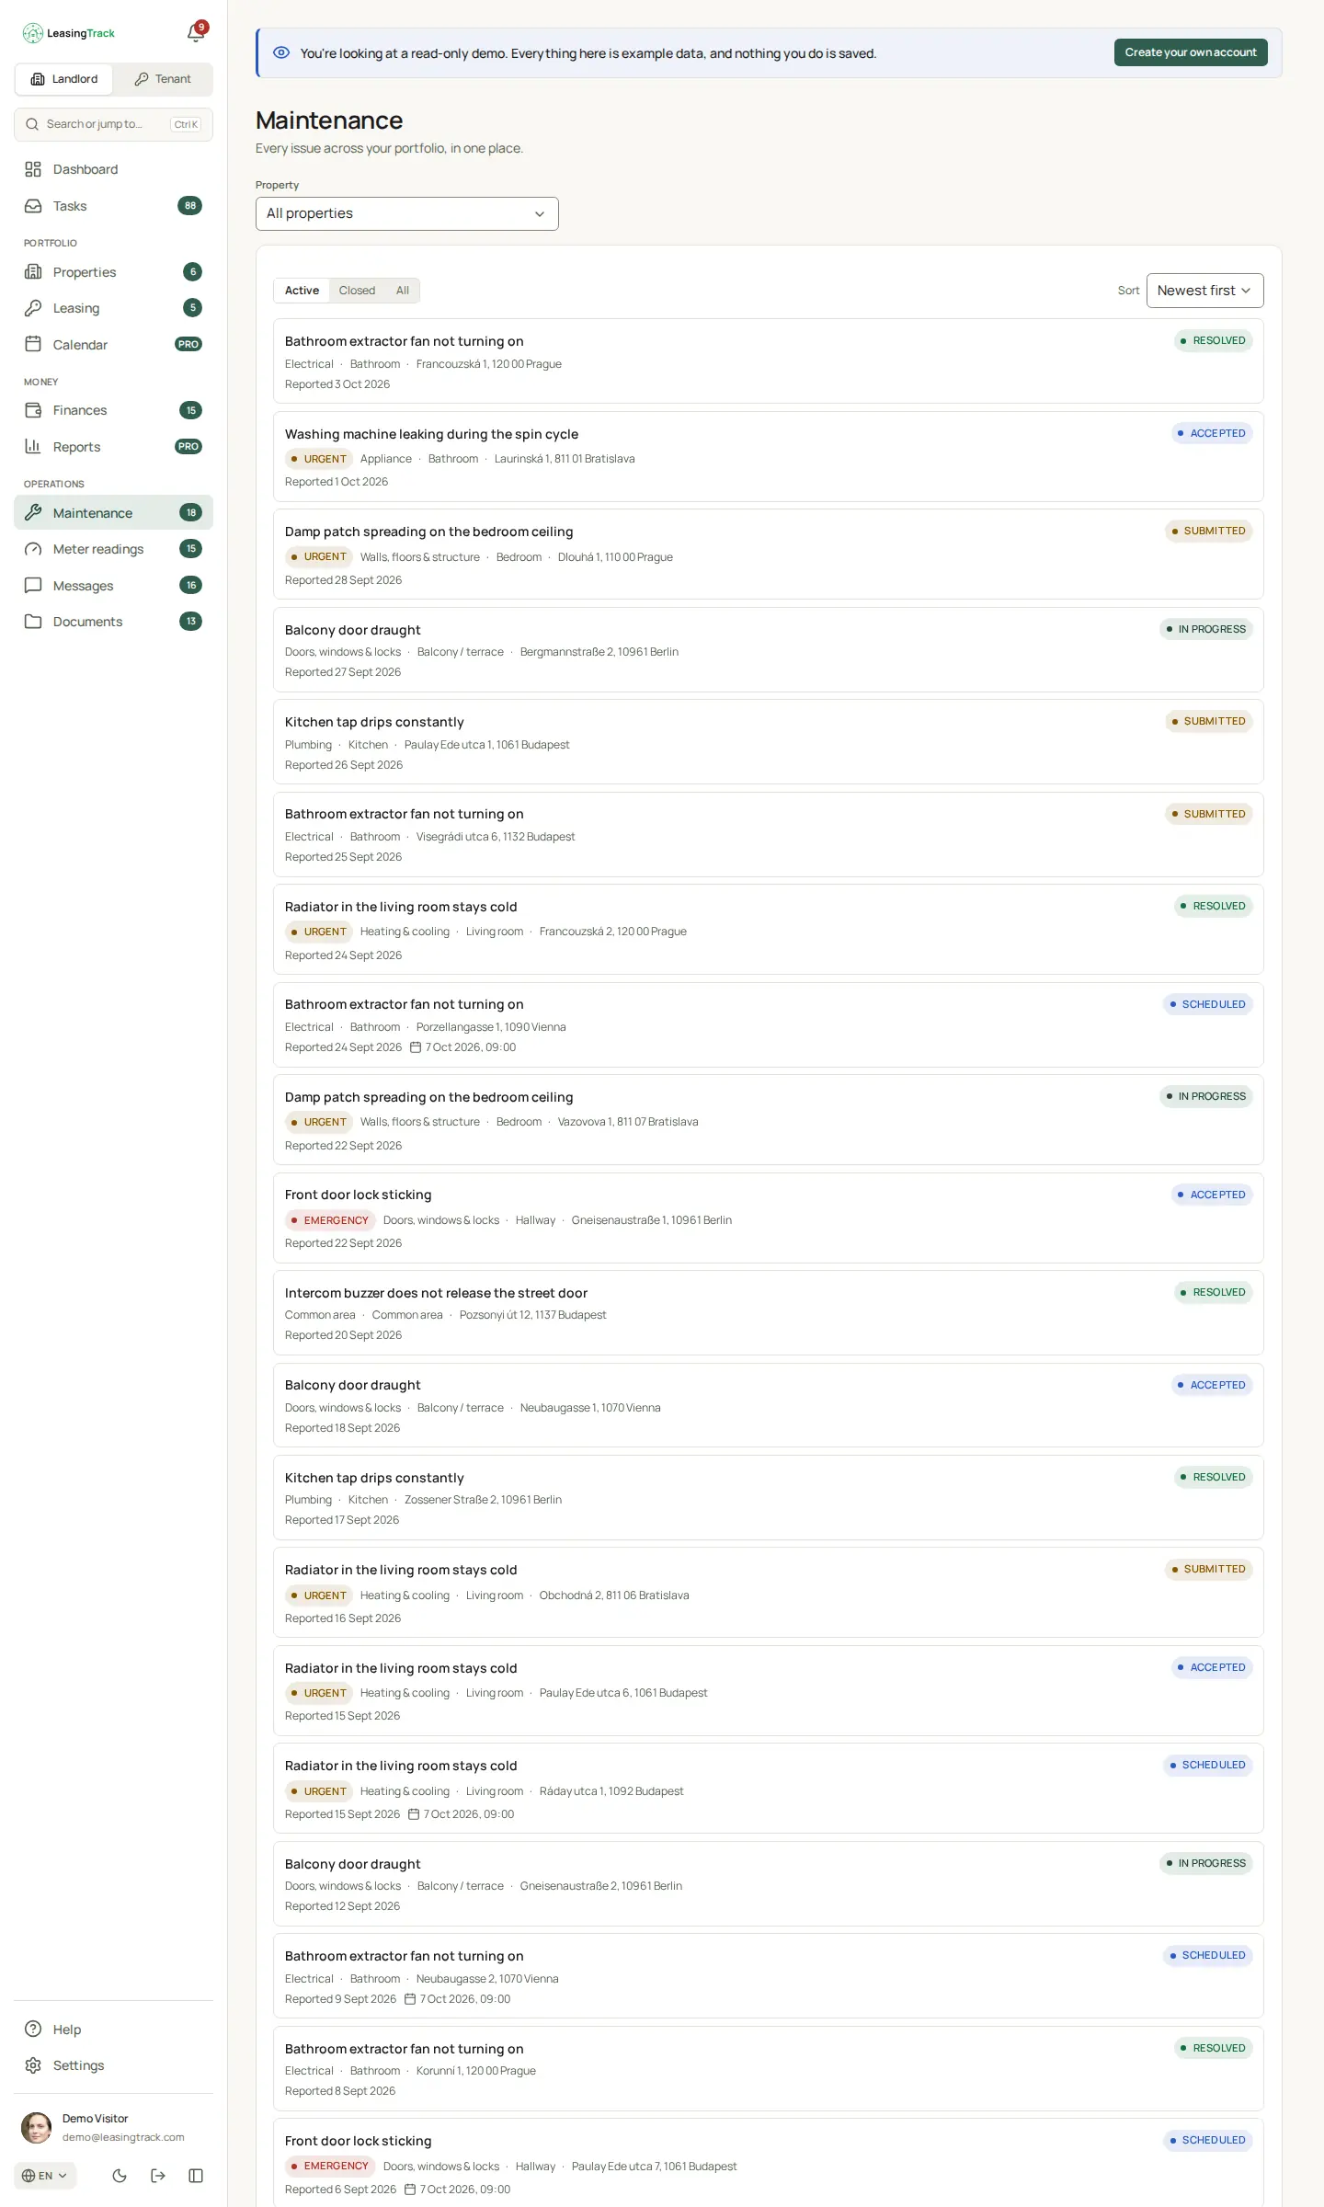1324x2207 pixels.
Task: Click the Leasing key icon
Action: click(x=33, y=308)
